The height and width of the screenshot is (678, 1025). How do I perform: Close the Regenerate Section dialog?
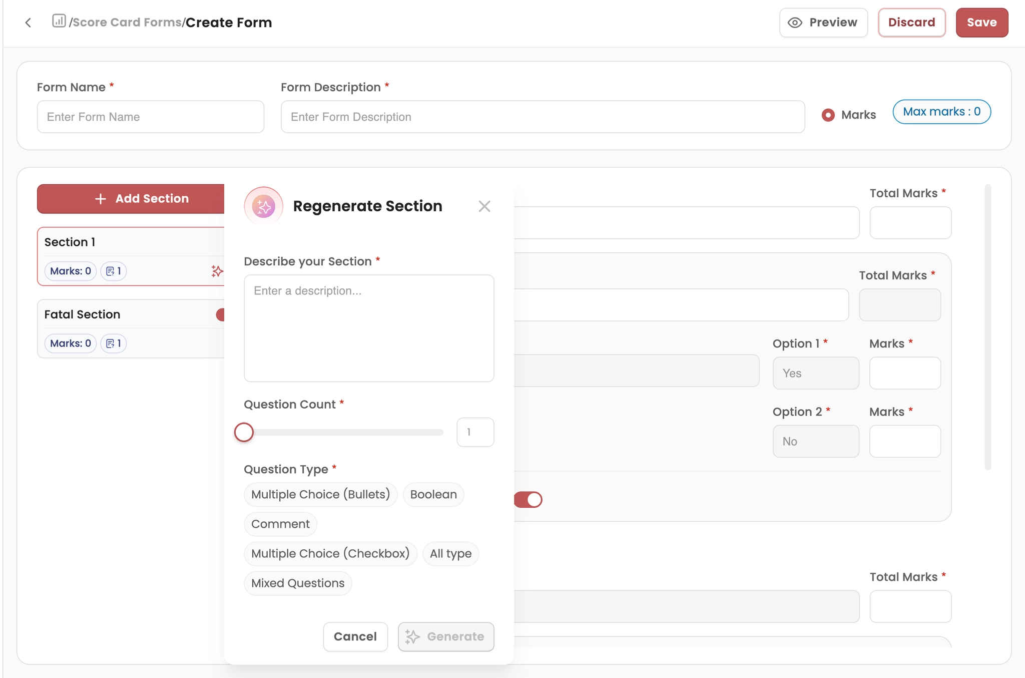click(x=484, y=206)
